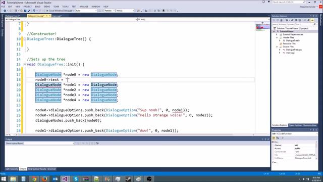
Task: Switch to the Error List tab
Action: [x=51, y=169]
